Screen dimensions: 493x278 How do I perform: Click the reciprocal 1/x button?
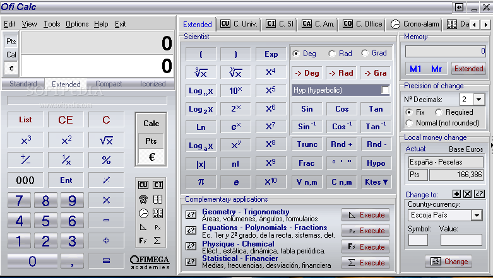pos(66,160)
